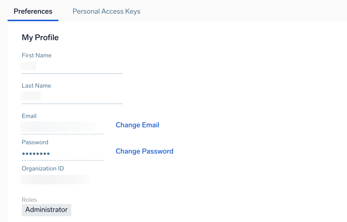Click the Password field label
The image size is (347, 222).
[35, 142]
